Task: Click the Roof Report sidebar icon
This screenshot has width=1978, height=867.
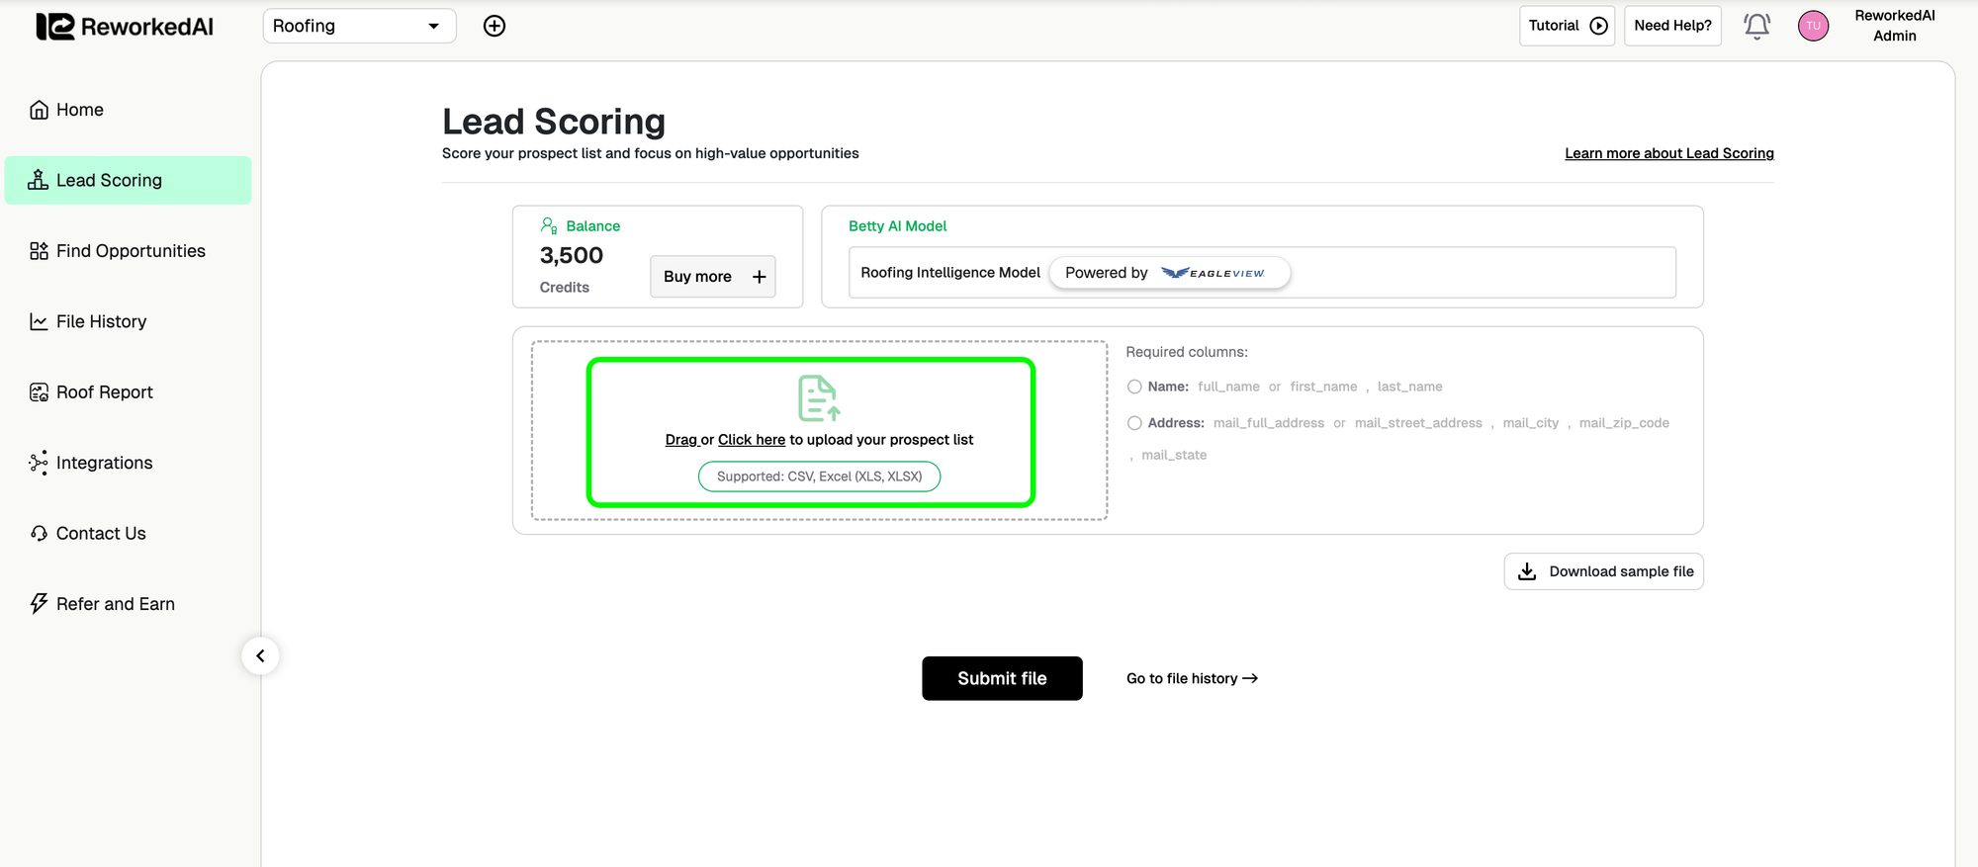Action: [39, 392]
